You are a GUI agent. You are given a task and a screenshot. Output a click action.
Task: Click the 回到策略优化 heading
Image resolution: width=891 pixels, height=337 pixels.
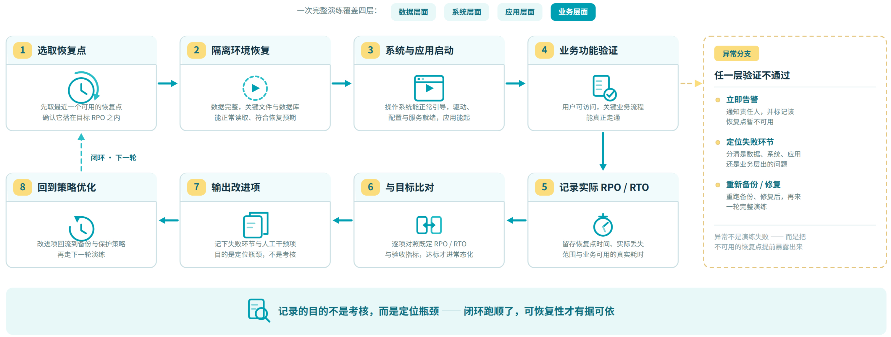click(x=66, y=187)
